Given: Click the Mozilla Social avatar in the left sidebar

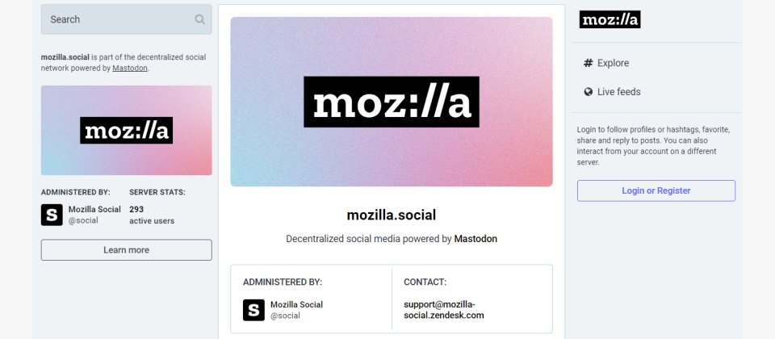Looking at the screenshot, I should 52,215.
